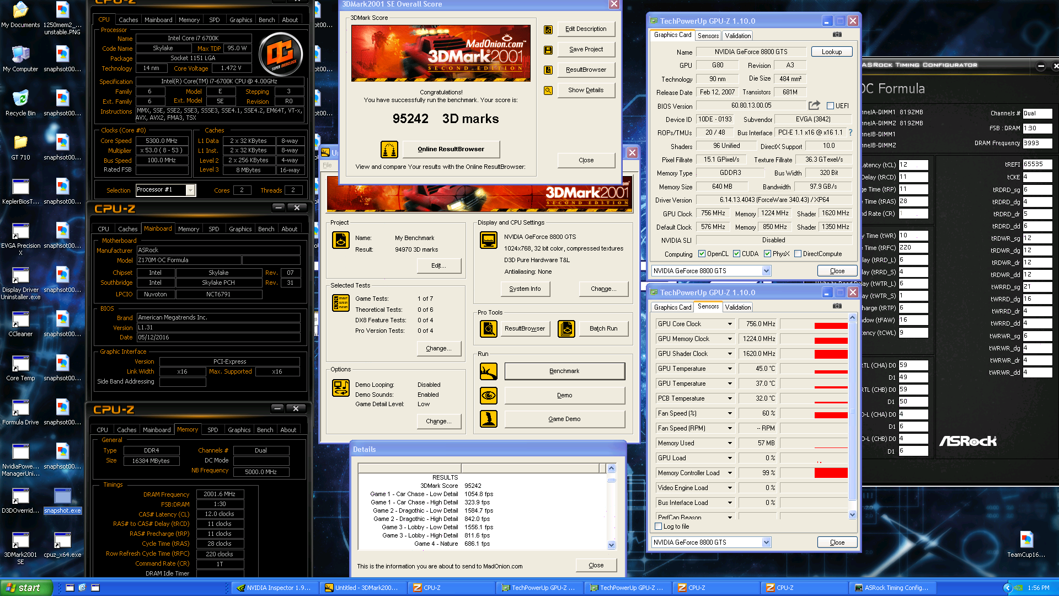The image size is (1059, 596).
Task: Select the Sensors tab in the top GPU-Z window
Action: 708,36
